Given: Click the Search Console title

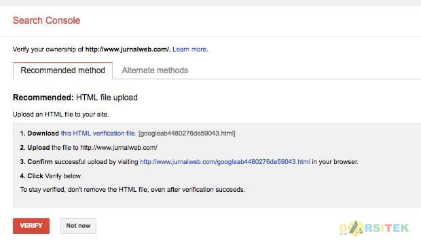Looking at the screenshot, I should pos(46,20).
